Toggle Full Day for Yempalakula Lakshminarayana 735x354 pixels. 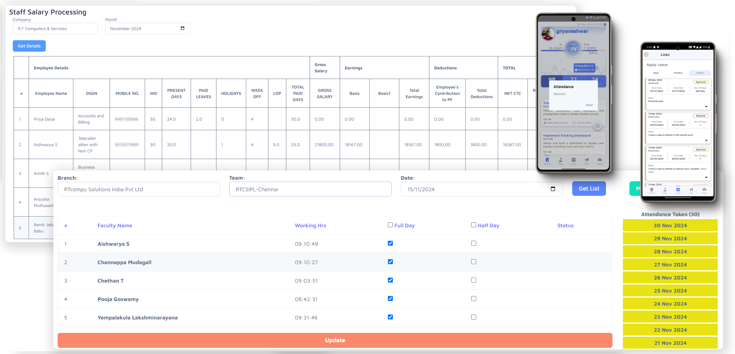coord(390,317)
